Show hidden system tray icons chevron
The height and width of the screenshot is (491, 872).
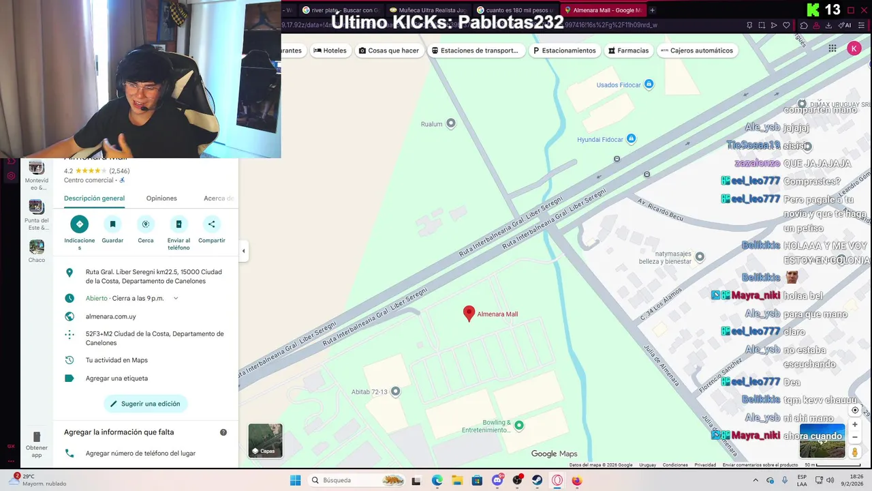pyautogui.click(x=756, y=480)
